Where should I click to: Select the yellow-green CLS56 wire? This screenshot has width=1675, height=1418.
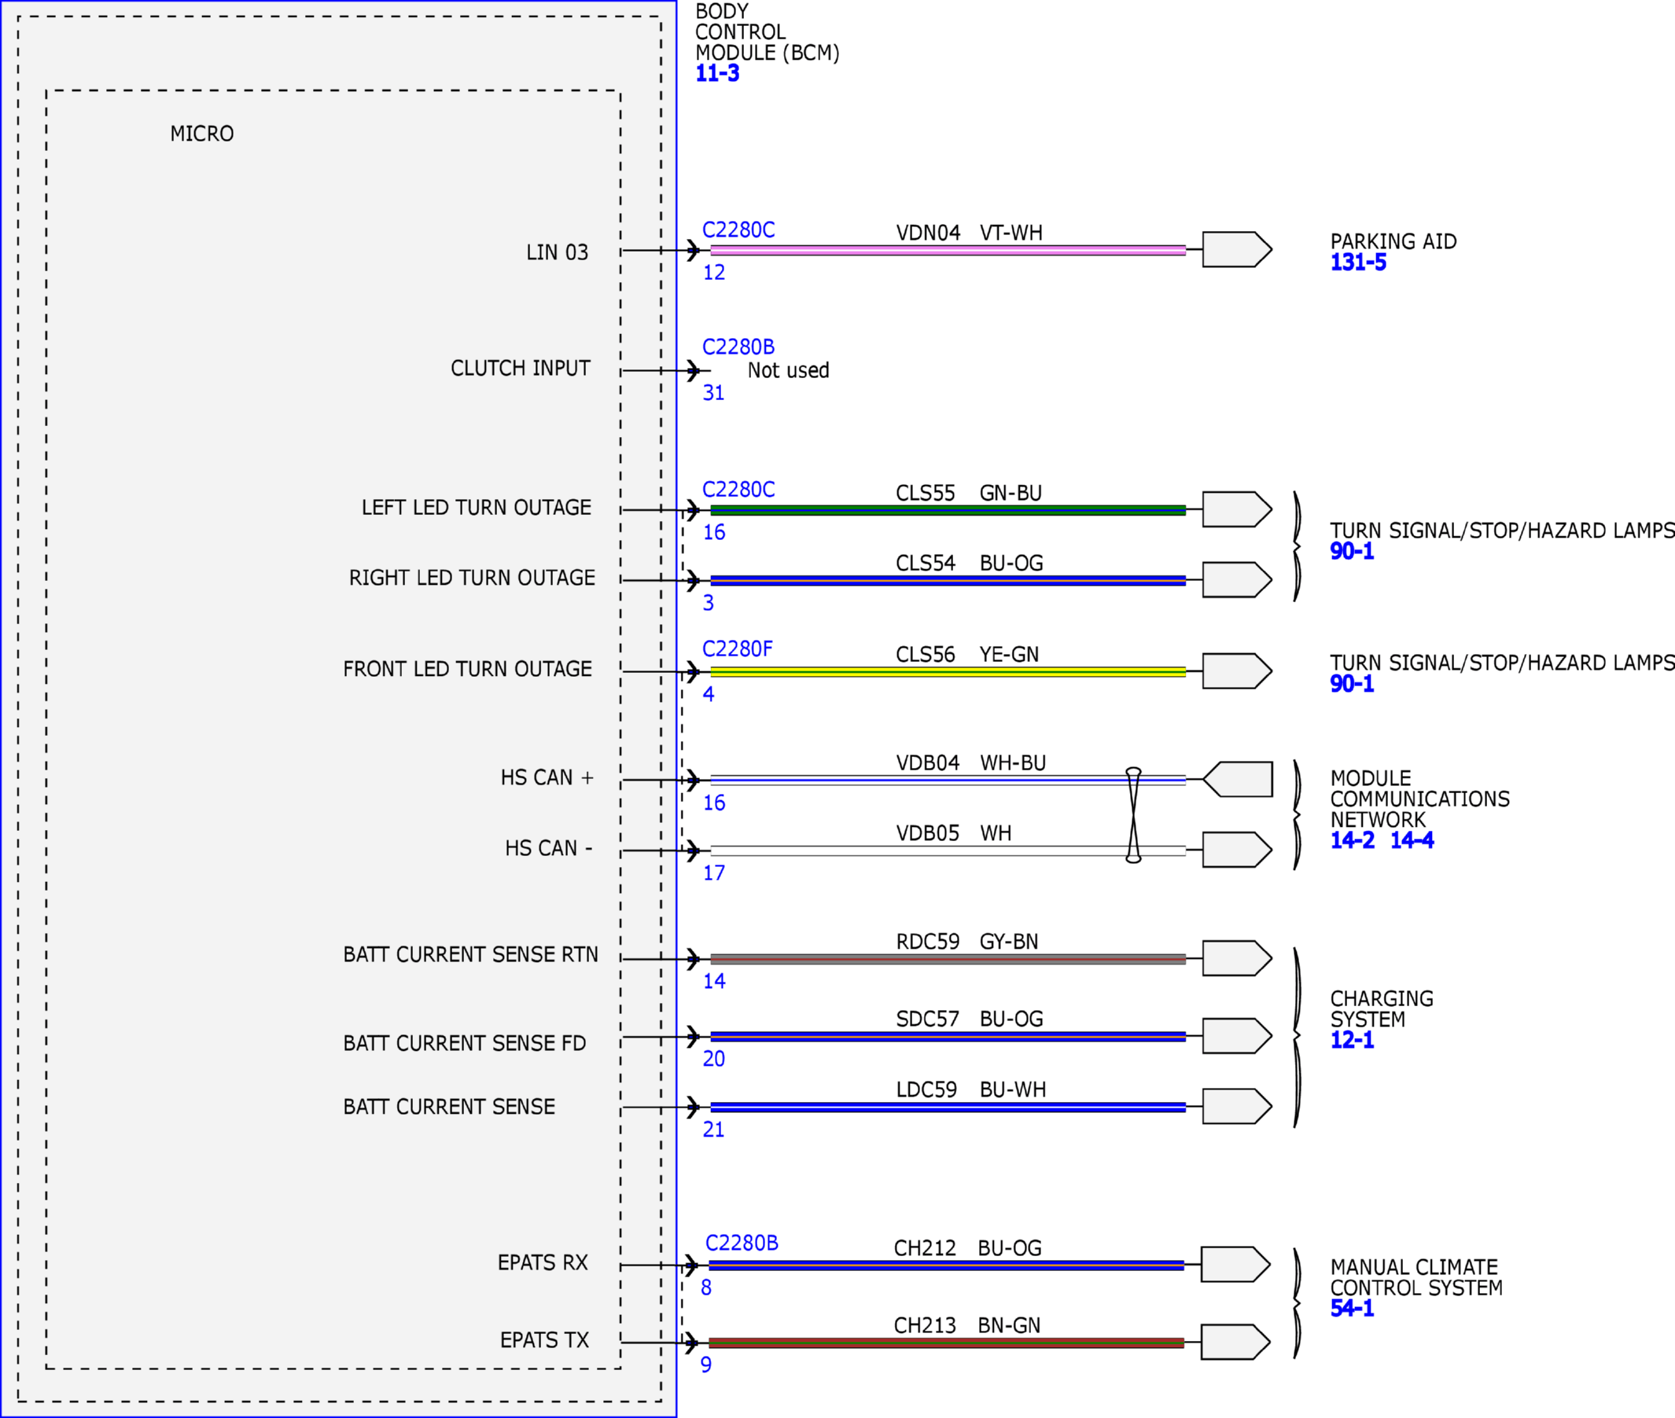[x=948, y=671]
